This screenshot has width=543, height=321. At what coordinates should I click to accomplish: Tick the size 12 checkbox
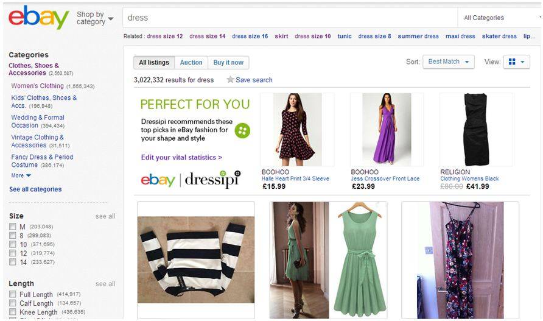coord(13,253)
